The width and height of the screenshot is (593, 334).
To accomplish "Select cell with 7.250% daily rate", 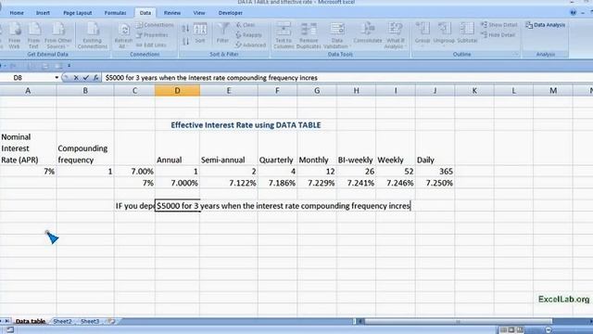I will pyautogui.click(x=435, y=183).
